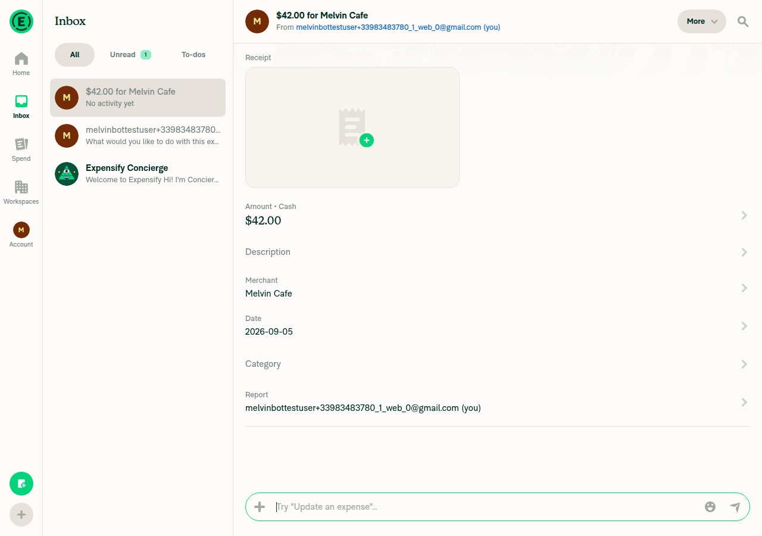Click the report email value text
762x536 pixels.
(x=363, y=408)
